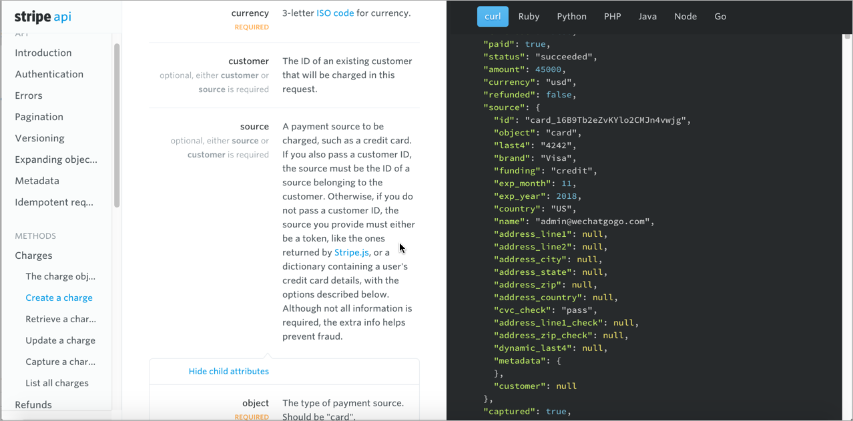853x421 pixels.
Task: Select the Python language tab
Action: 571,17
